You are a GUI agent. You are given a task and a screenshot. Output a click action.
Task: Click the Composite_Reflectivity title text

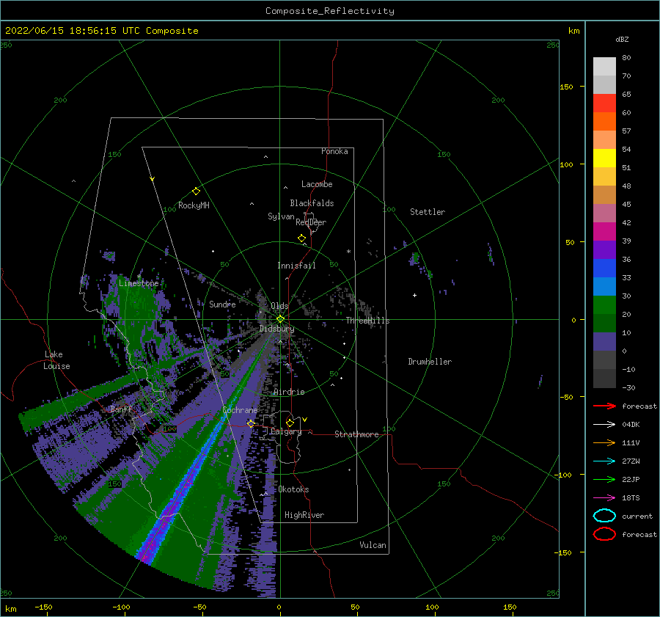click(x=330, y=11)
